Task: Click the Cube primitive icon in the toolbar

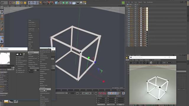Action: click(56, 3)
